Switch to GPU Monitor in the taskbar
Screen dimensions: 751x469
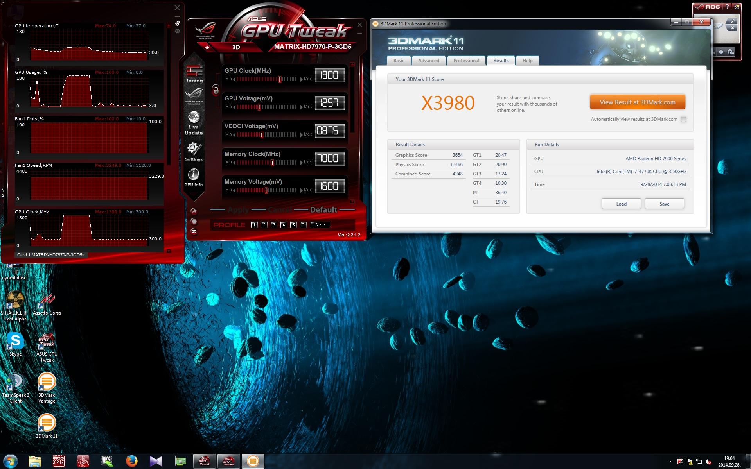click(229, 462)
